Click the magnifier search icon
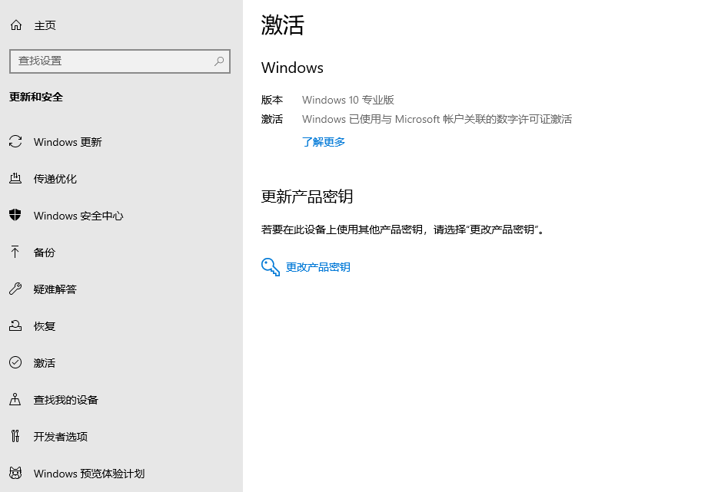 [x=219, y=61]
